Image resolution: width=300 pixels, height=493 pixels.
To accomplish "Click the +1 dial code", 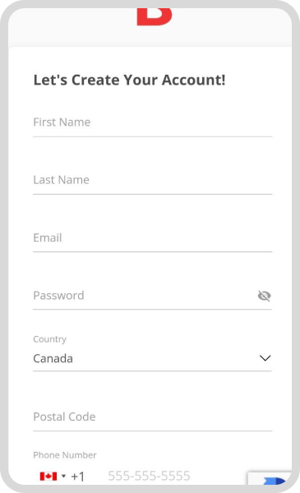I will (x=78, y=477).
